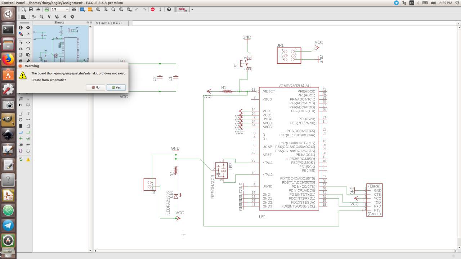Click the redo arrow icon
This screenshot has height=259, width=461.
[x=145, y=9]
